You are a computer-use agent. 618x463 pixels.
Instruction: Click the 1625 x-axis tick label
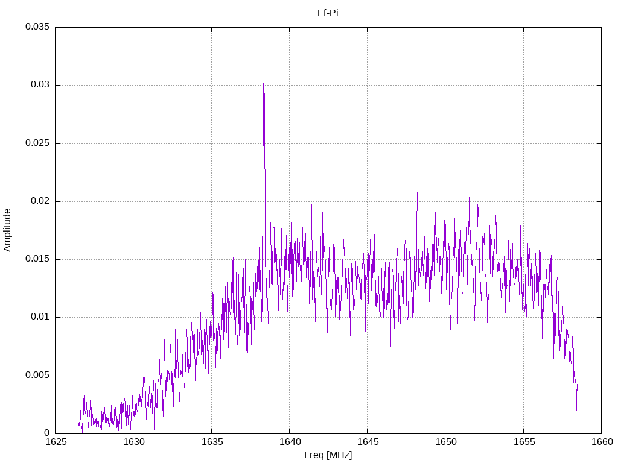click(56, 442)
